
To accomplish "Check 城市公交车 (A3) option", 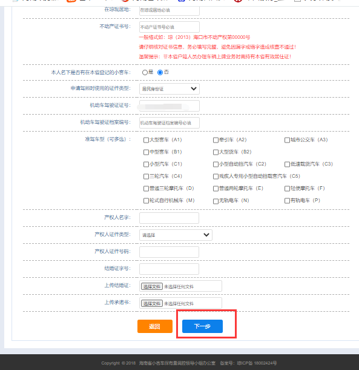I will click(287, 140).
